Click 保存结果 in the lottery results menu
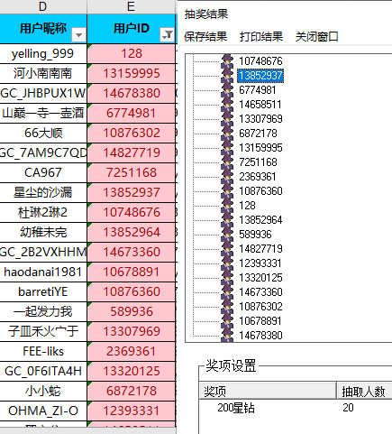392x434 pixels. coord(205,37)
